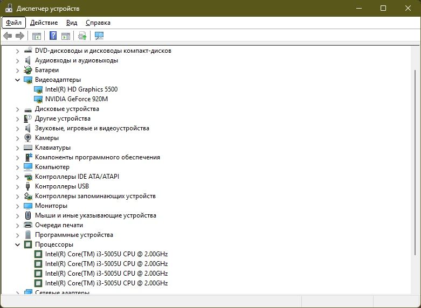Expand the Очереди печати node
Image resolution: width=421 pixels, height=308 pixels.
(x=17, y=225)
